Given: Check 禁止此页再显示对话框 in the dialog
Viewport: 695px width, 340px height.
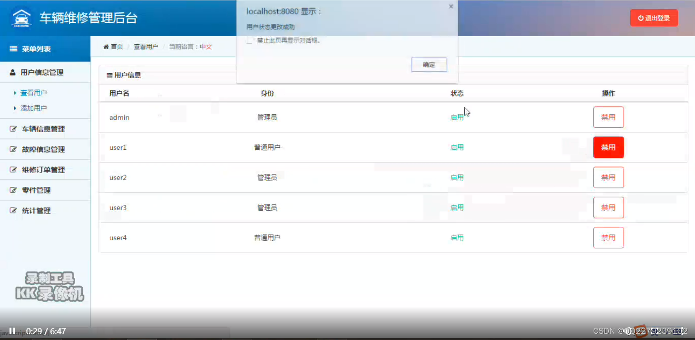Looking at the screenshot, I should pyautogui.click(x=250, y=40).
